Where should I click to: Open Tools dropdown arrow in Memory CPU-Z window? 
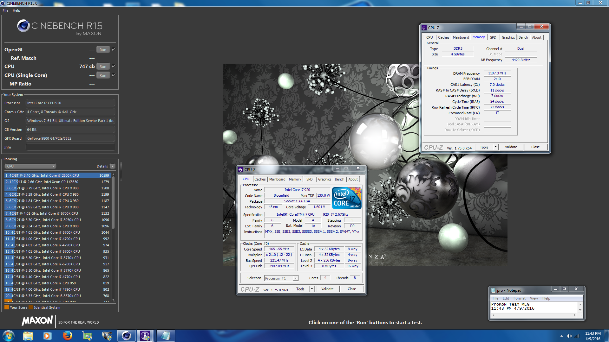[495, 147]
